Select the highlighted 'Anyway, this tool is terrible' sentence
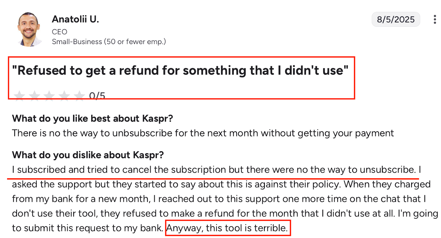This screenshot has height=238, width=441. (x=228, y=228)
